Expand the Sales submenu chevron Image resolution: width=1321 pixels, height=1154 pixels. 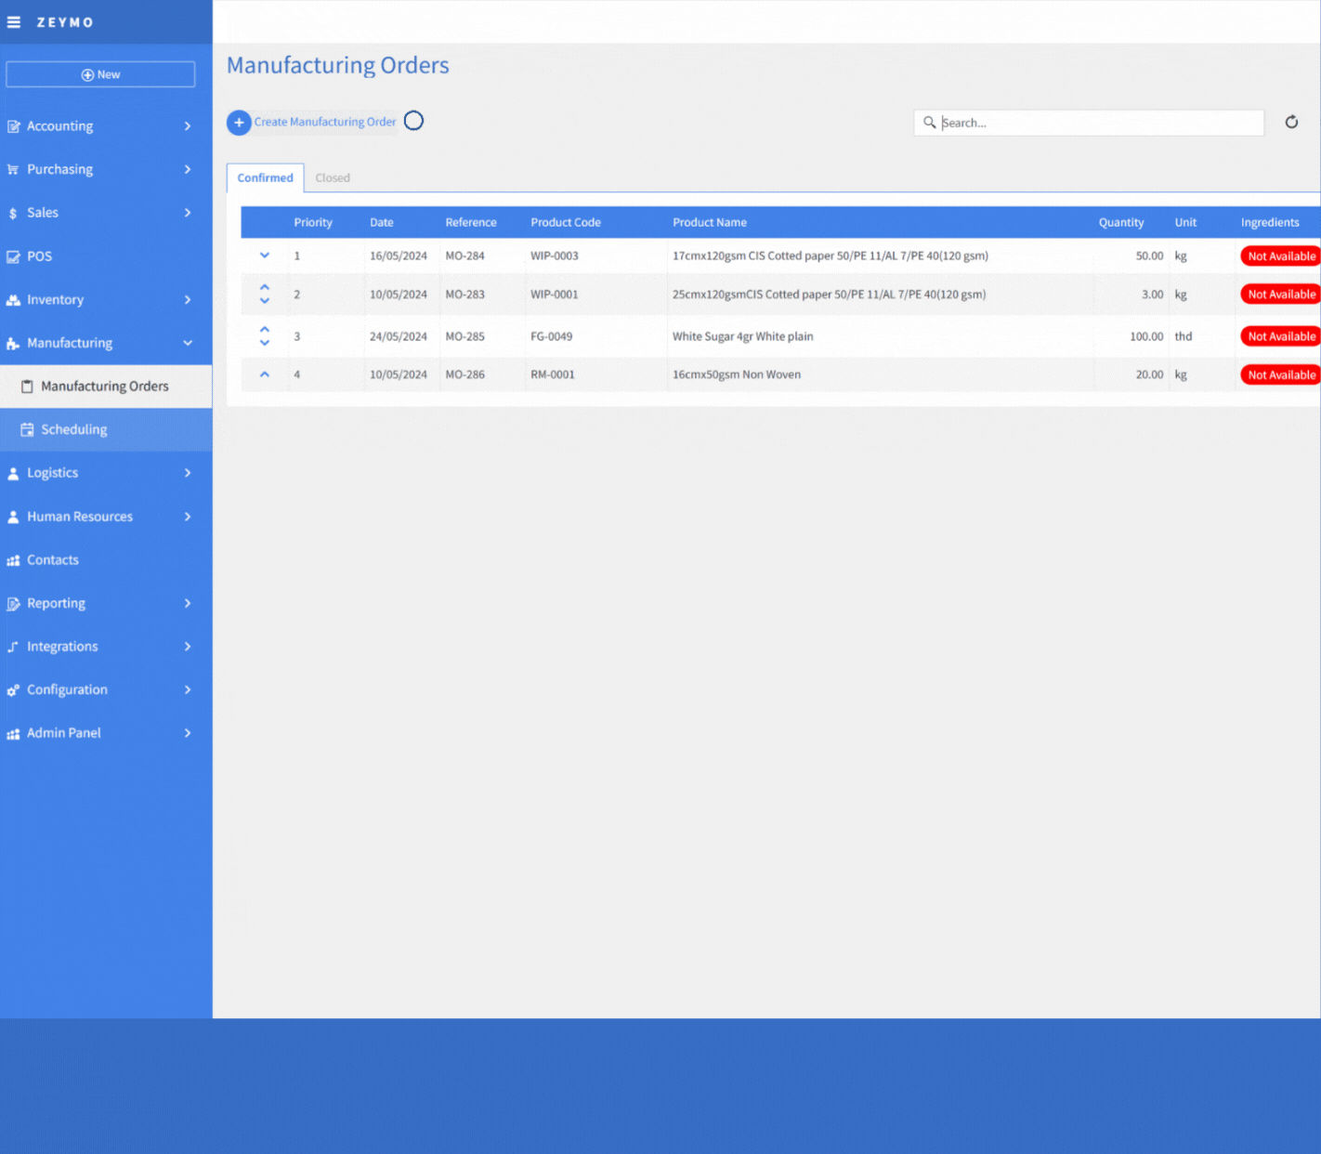pyautogui.click(x=188, y=213)
